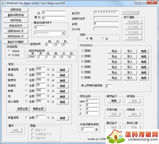Click the 读取存档 button
Screen dimensions: 159x144
(16, 10)
